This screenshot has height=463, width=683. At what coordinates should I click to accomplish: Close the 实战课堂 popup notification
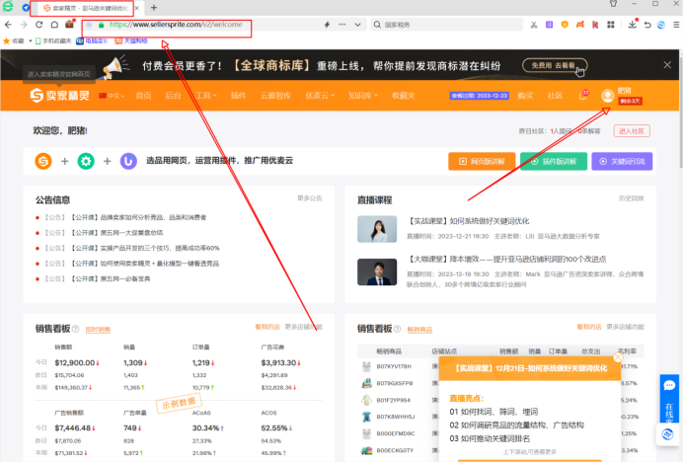(618, 357)
